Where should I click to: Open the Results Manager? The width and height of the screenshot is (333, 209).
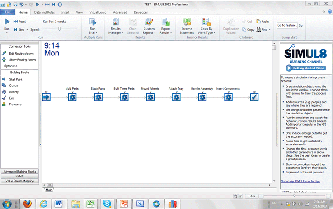[x=116, y=27]
